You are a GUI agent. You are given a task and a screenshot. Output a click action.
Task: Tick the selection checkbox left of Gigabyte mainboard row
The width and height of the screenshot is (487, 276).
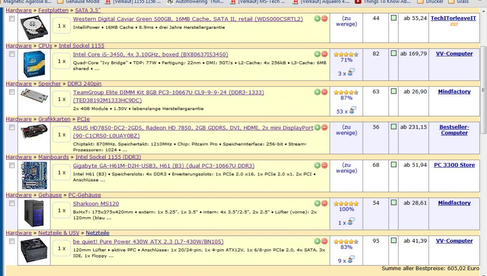(12, 165)
